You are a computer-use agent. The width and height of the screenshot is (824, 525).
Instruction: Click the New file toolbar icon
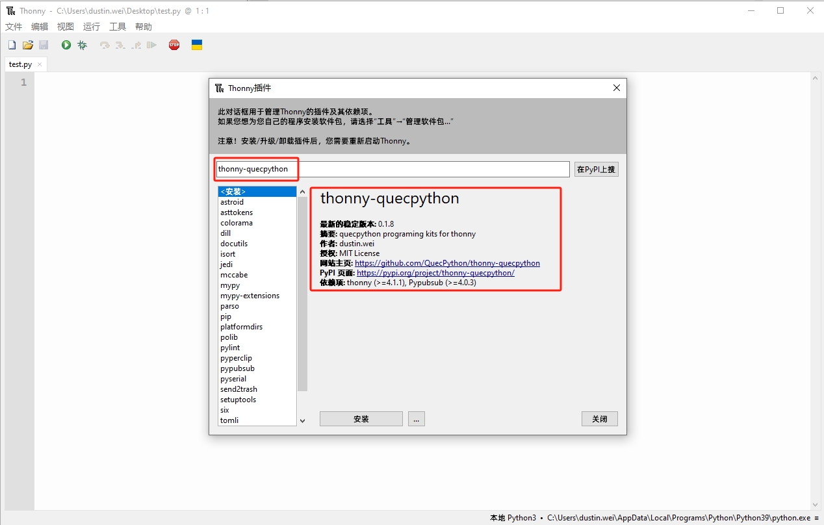pyautogui.click(x=12, y=45)
